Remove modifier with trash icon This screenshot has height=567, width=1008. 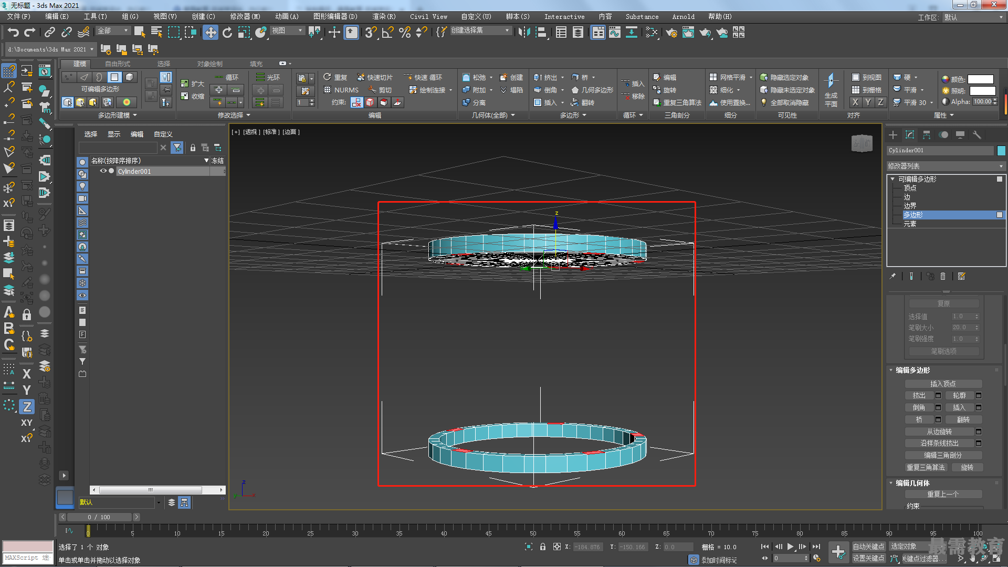point(943,276)
